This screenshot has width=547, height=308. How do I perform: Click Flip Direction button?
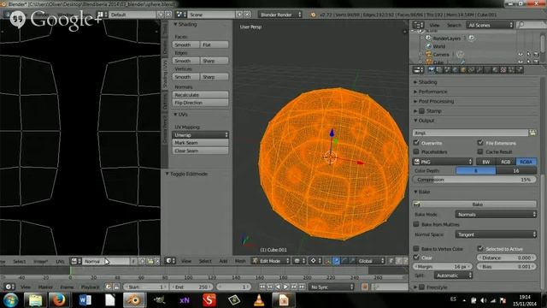200,103
